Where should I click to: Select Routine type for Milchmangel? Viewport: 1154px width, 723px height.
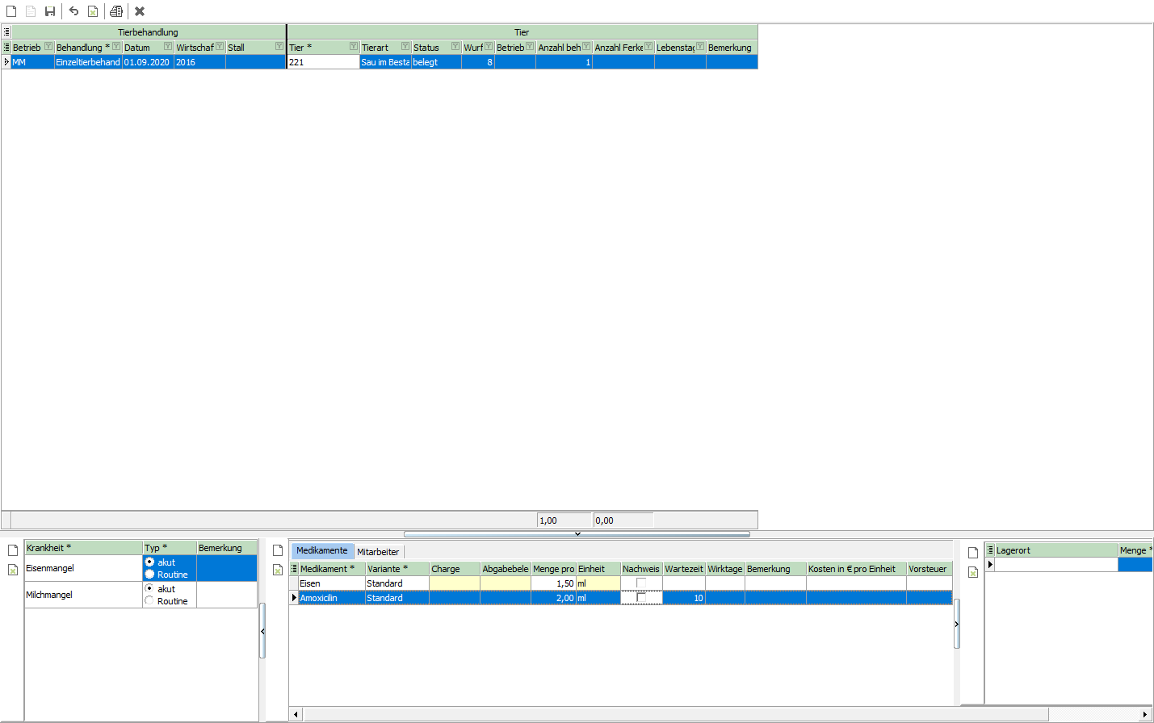(149, 601)
